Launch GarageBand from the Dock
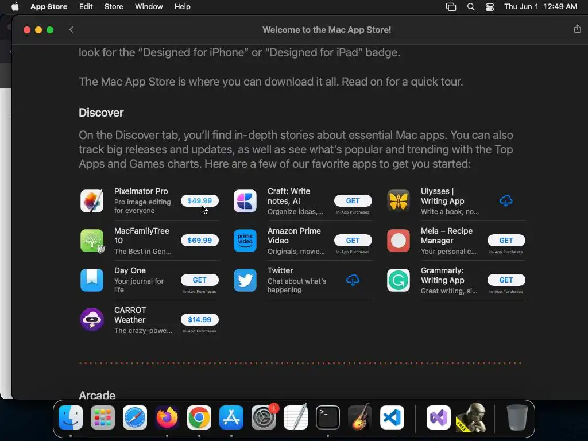This screenshot has height=441, width=588. pos(360,417)
